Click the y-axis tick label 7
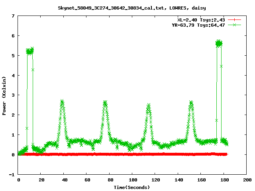The height and width of the screenshot is (191, 255). (x=13, y=16)
